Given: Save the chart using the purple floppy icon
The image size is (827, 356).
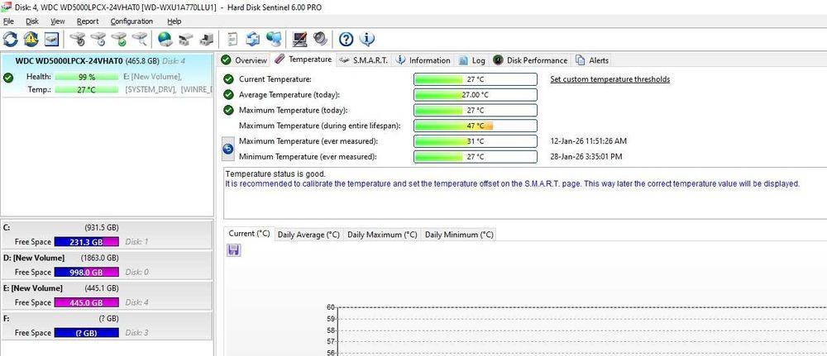Looking at the screenshot, I should 234,250.
